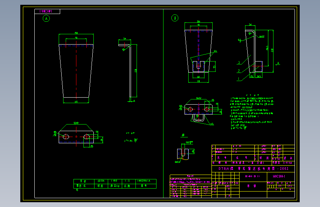This screenshot has height=207, width=320.
Task: Select the 230 overall height dimension in view B
Action: [272, 50]
